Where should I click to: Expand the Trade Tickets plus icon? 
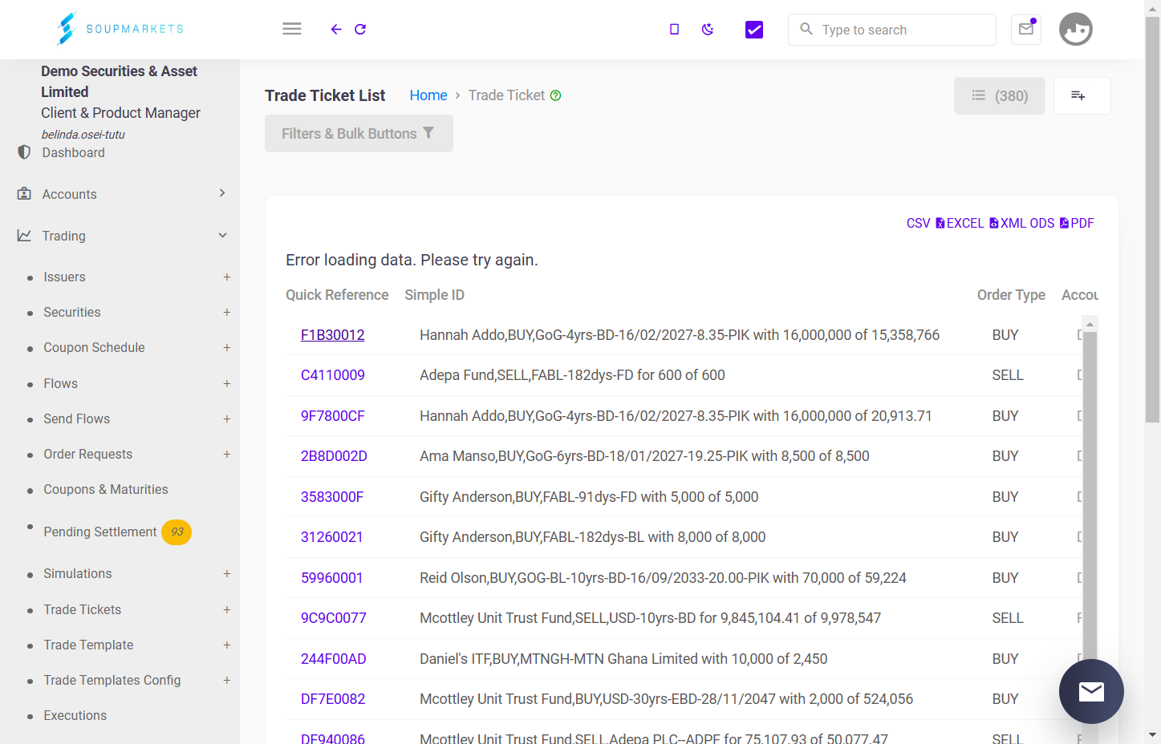(x=227, y=609)
